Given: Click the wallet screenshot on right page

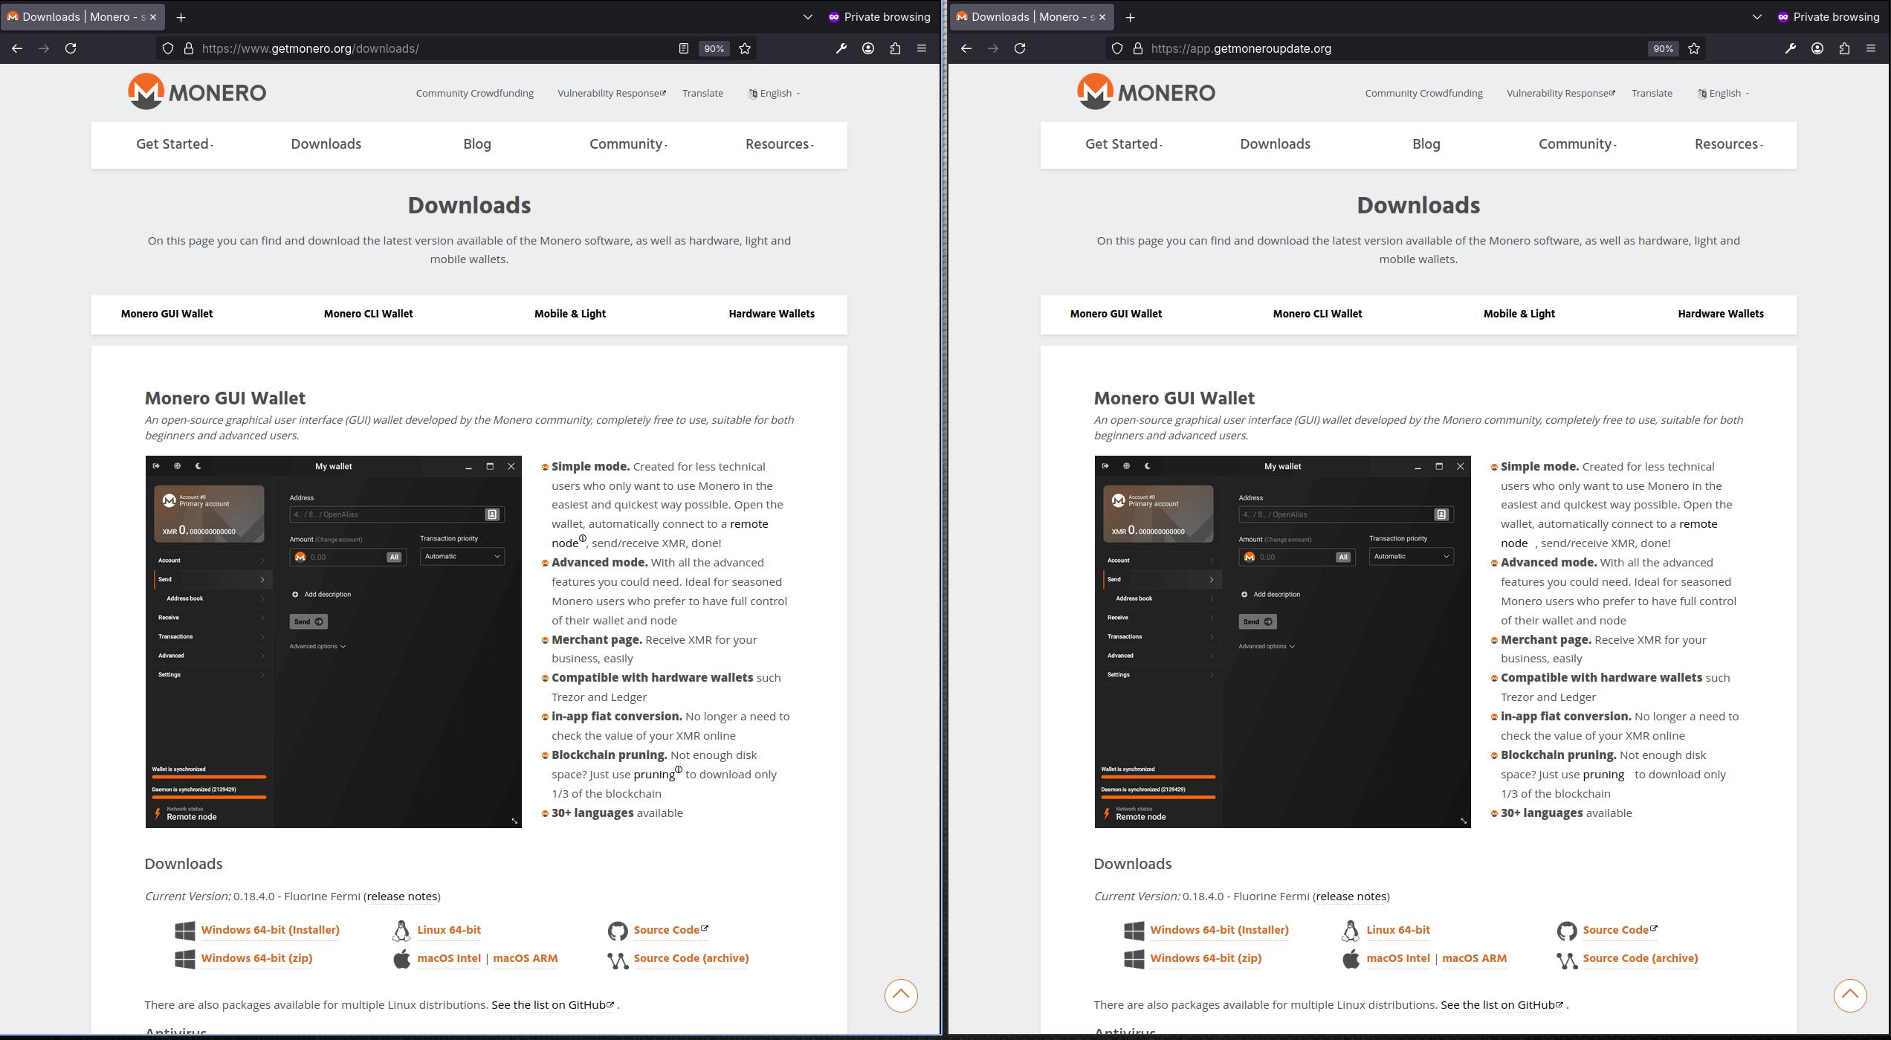Looking at the screenshot, I should coord(1282,642).
